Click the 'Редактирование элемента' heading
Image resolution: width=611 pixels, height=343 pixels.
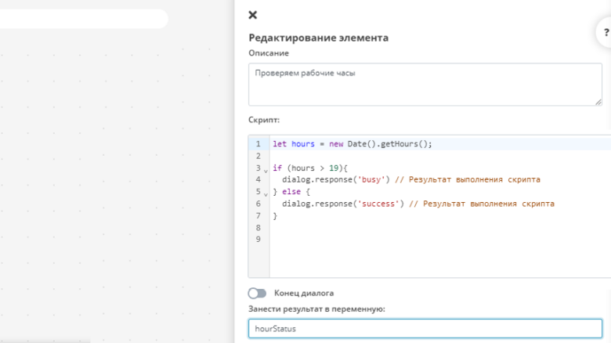(318, 38)
